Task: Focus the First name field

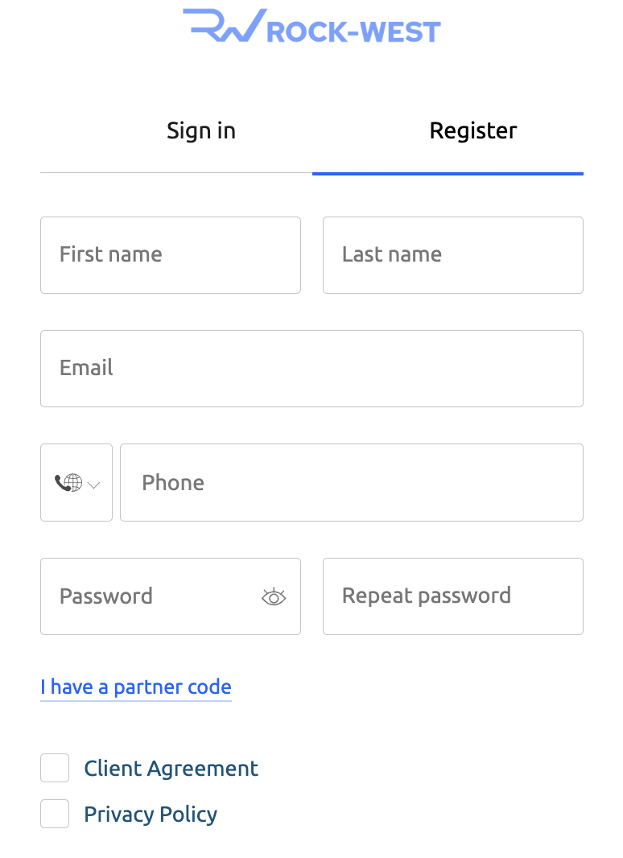Action: coord(171,255)
